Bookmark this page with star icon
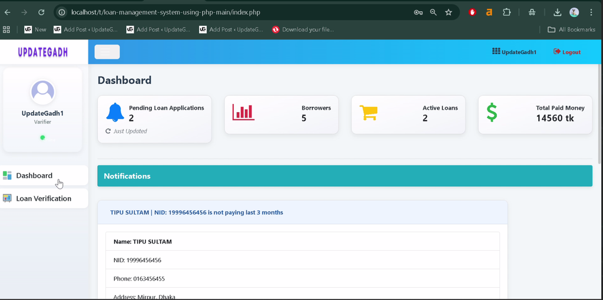Screen dimensions: 603x300 click(448, 12)
